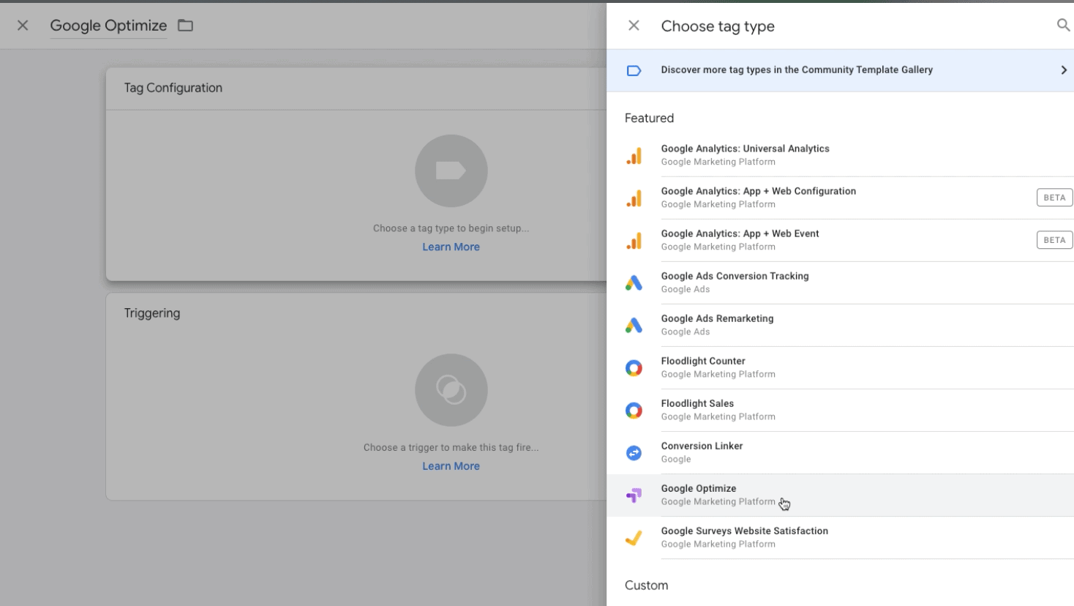Click Conversion Linker arrows icon

point(634,453)
